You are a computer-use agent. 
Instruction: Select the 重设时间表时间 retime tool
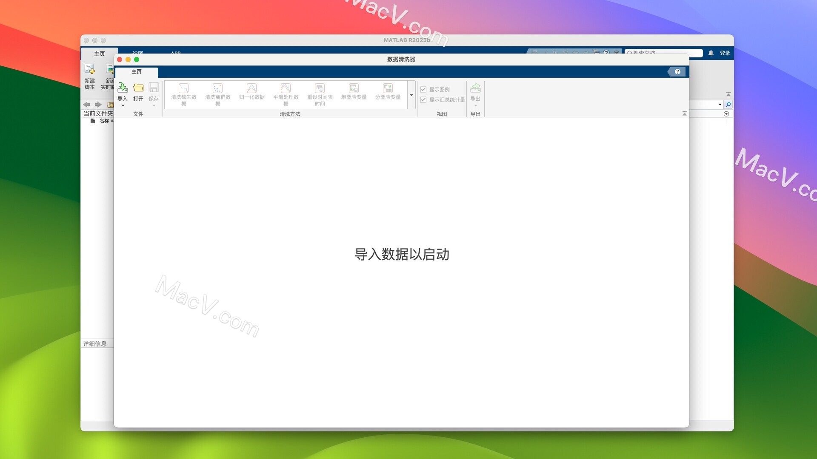[x=320, y=94]
